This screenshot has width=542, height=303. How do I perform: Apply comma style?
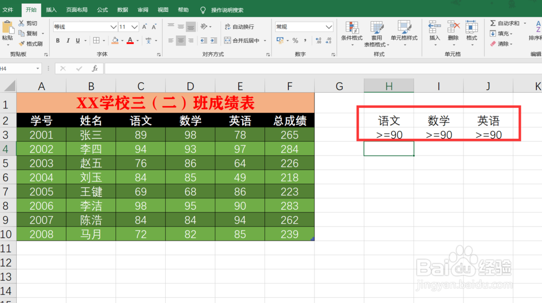(305, 41)
